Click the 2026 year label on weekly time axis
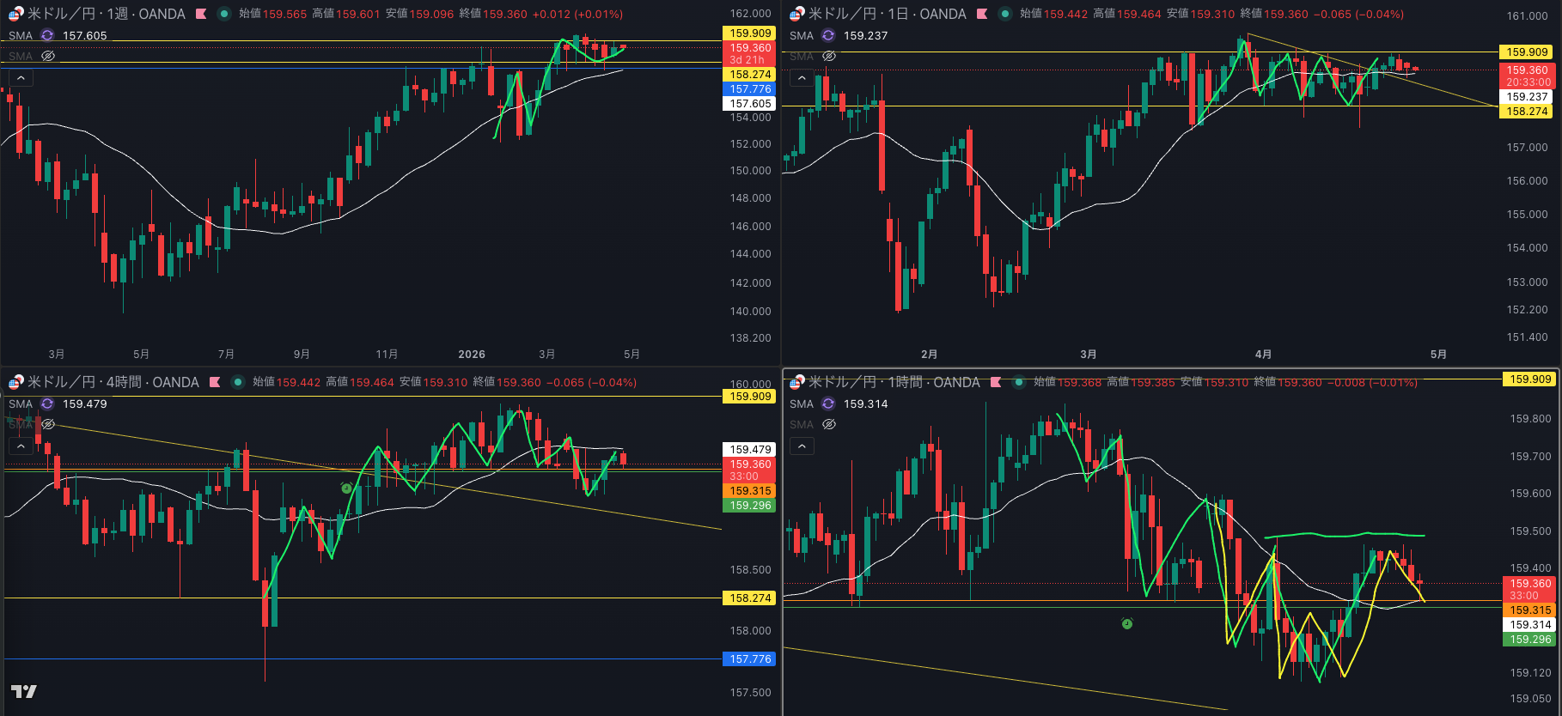 tap(472, 355)
